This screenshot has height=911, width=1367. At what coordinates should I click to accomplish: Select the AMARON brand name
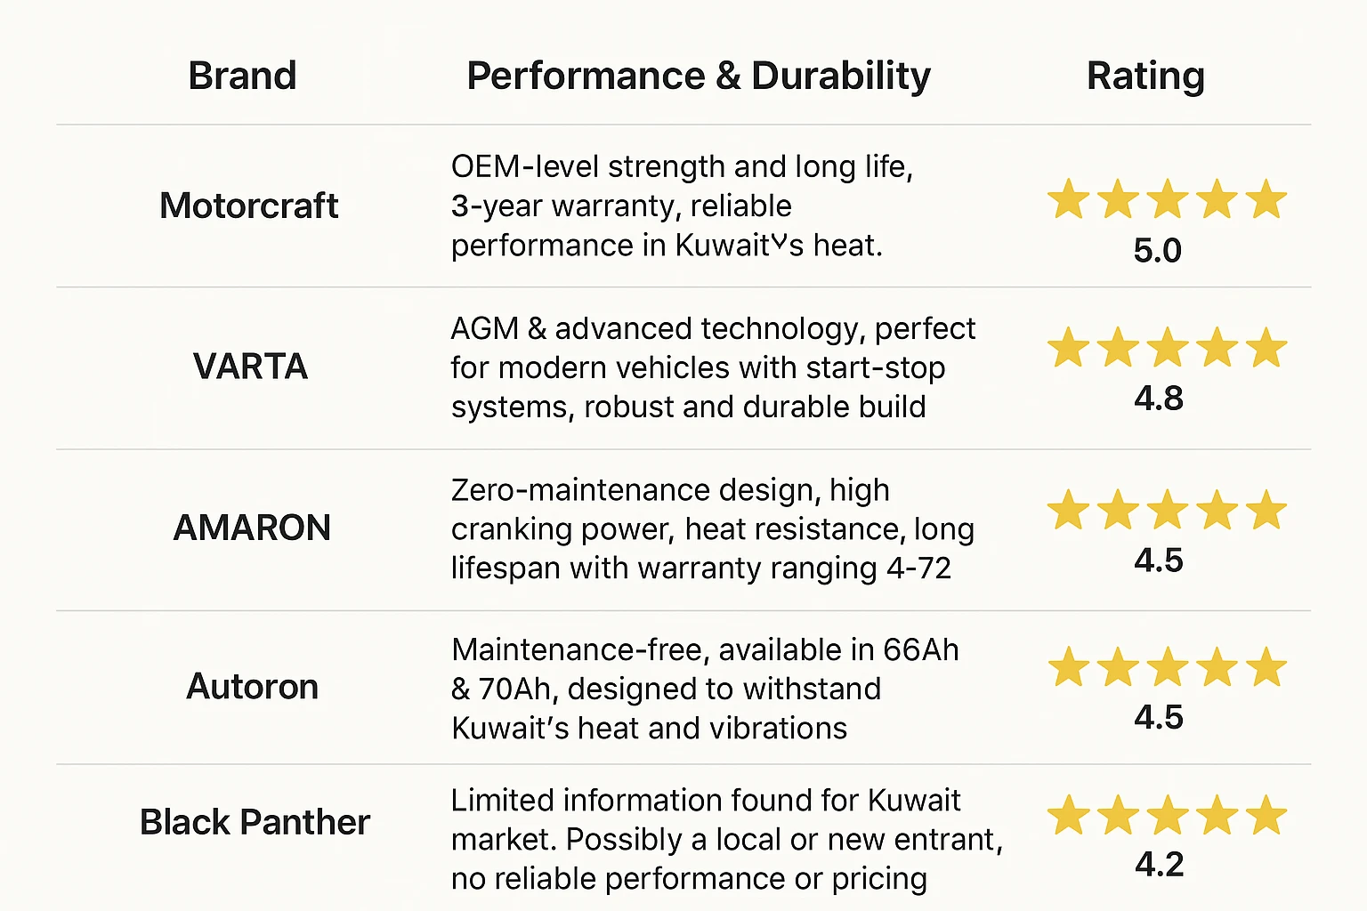point(252,528)
